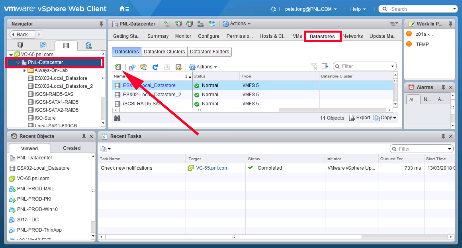
Task: Select the VMs and Templates view icon
Action: [x=43, y=45]
